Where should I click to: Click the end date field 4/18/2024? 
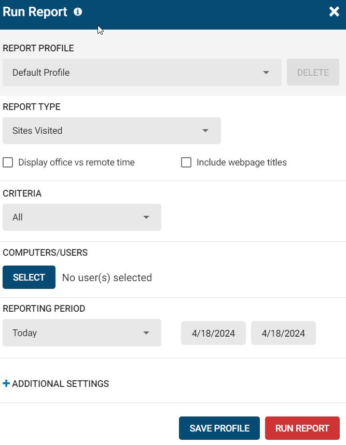coord(283,333)
